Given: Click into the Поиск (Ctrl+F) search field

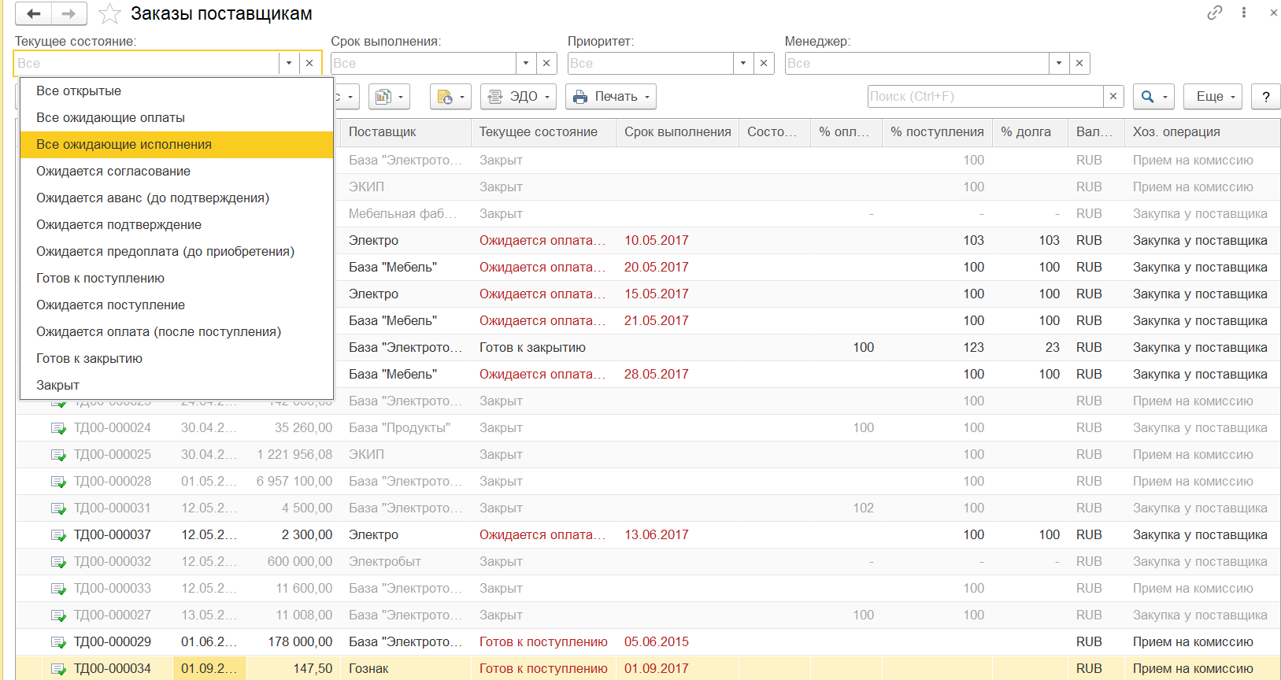Looking at the screenshot, I should (x=984, y=96).
